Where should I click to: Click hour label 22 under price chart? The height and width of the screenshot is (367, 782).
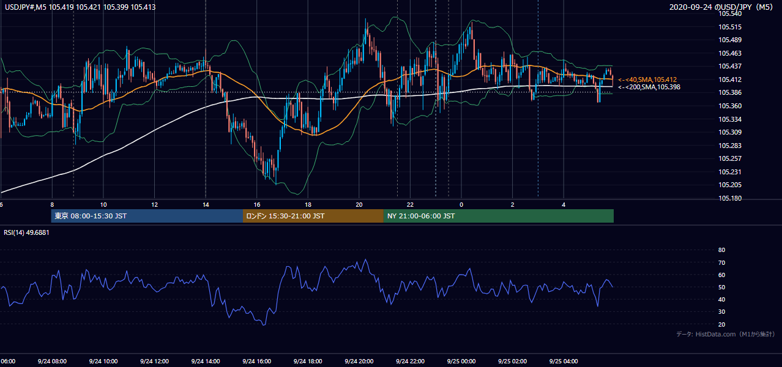pos(410,205)
